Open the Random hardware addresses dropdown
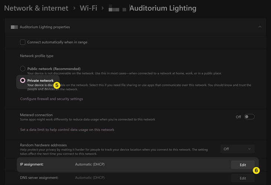The height and width of the screenshot is (185, 271). coord(237,149)
